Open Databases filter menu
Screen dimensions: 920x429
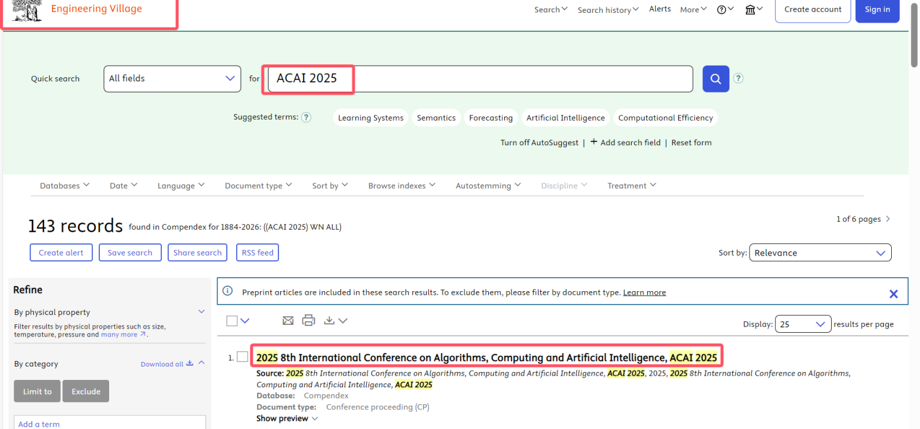coord(64,185)
